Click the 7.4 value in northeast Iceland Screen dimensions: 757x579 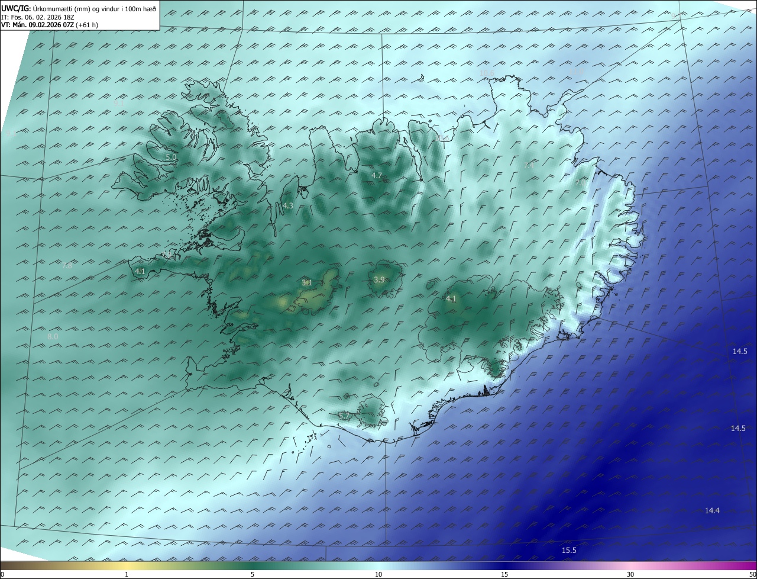tap(529, 166)
